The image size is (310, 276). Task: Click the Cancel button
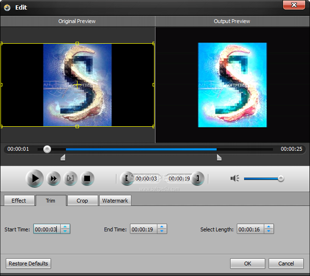[x=286, y=264]
